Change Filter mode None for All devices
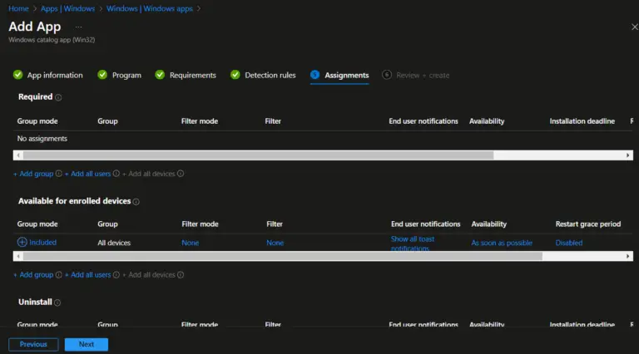 (191, 243)
